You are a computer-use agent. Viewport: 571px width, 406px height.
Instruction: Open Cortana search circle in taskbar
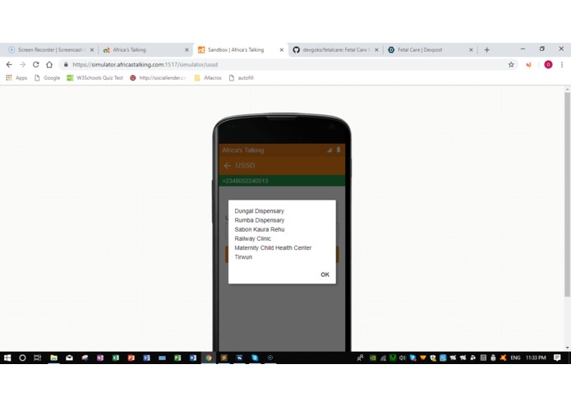22,358
